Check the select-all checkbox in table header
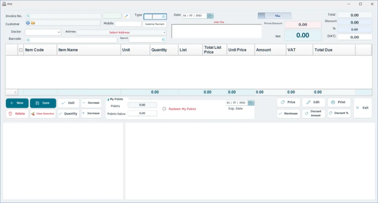This screenshot has height=203, width=378. point(21,50)
